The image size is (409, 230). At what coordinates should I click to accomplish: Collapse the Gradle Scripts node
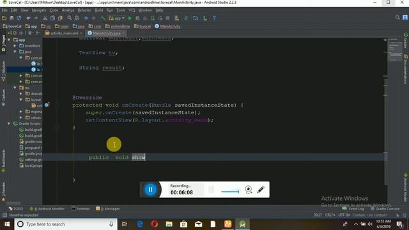click(x=9, y=123)
